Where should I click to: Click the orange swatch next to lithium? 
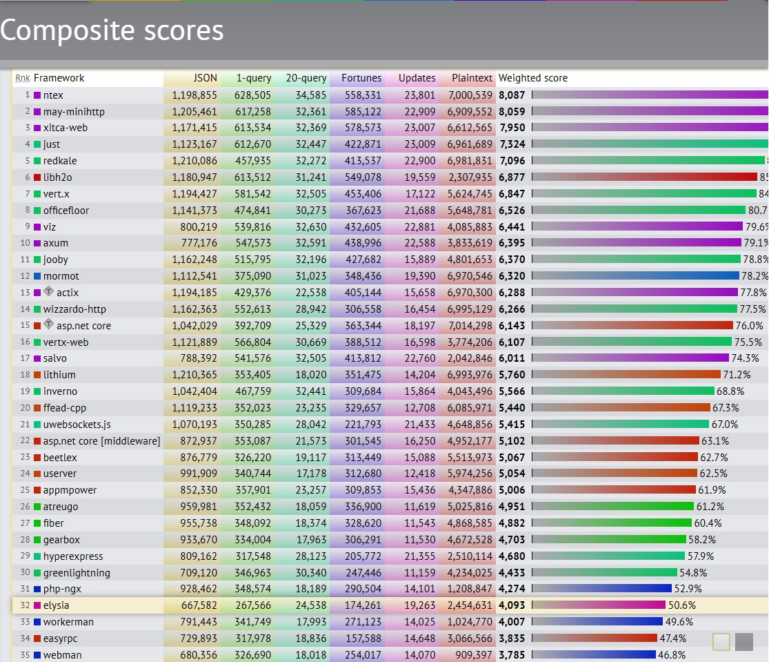tap(37, 375)
